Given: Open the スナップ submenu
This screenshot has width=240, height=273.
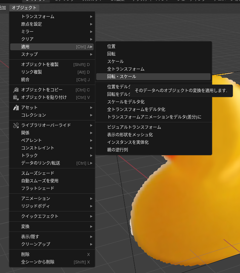Looking at the screenshot, I should coord(52,54).
